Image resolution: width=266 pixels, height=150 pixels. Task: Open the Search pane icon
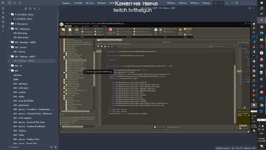tap(15, 3)
